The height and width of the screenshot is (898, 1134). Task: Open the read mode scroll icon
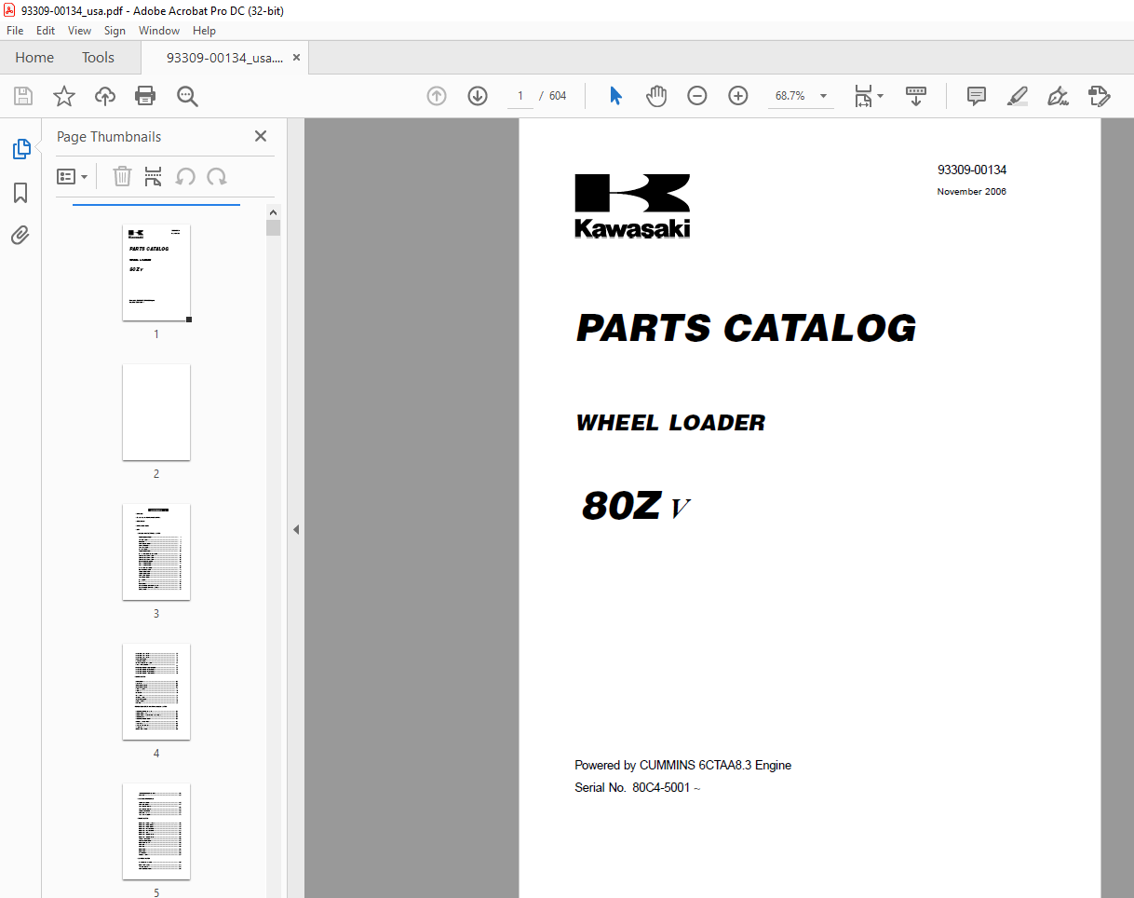[916, 96]
